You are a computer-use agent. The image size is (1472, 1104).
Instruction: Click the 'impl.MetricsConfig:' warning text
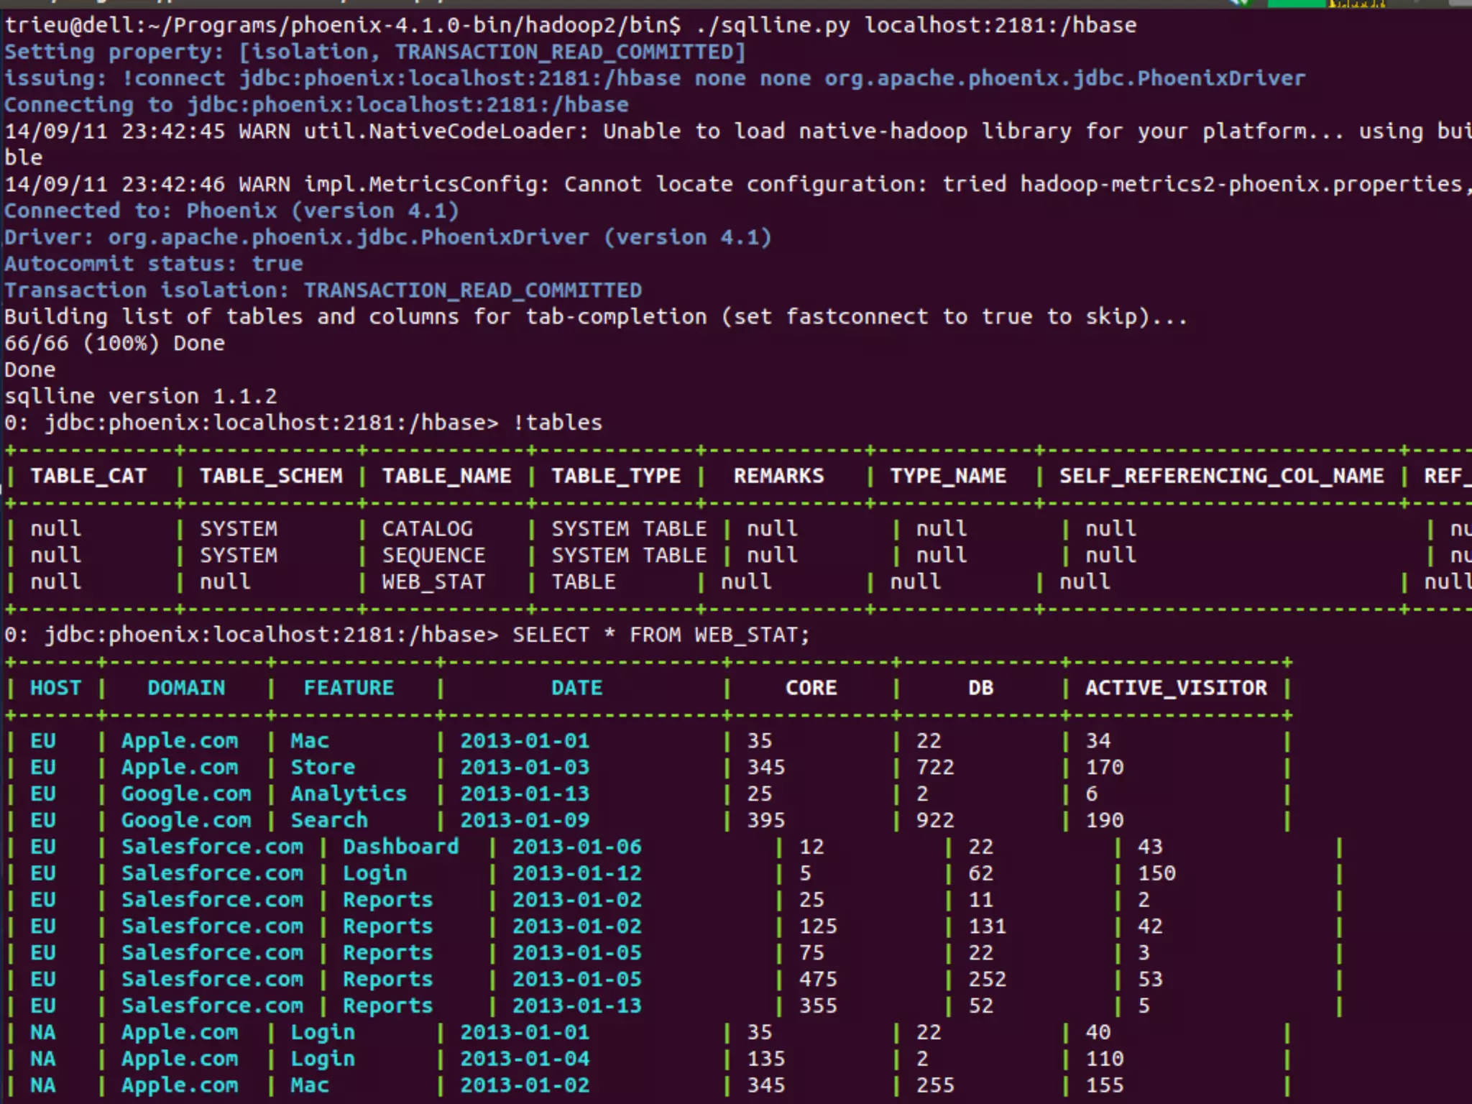tap(426, 185)
